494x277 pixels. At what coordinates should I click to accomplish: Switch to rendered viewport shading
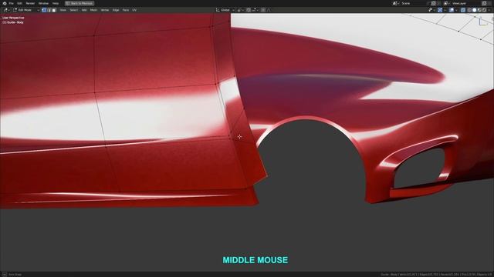pyautogui.click(x=484, y=10)
